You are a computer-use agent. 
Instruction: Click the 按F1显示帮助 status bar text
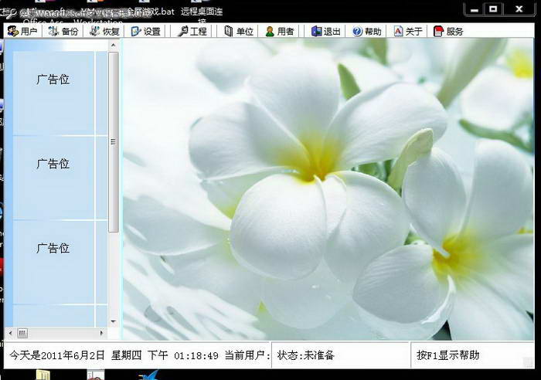pos(448,355)
